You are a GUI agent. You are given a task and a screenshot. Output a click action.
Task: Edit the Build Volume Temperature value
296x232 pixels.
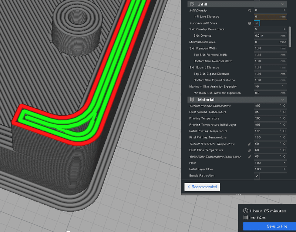(x=270, y=112)
